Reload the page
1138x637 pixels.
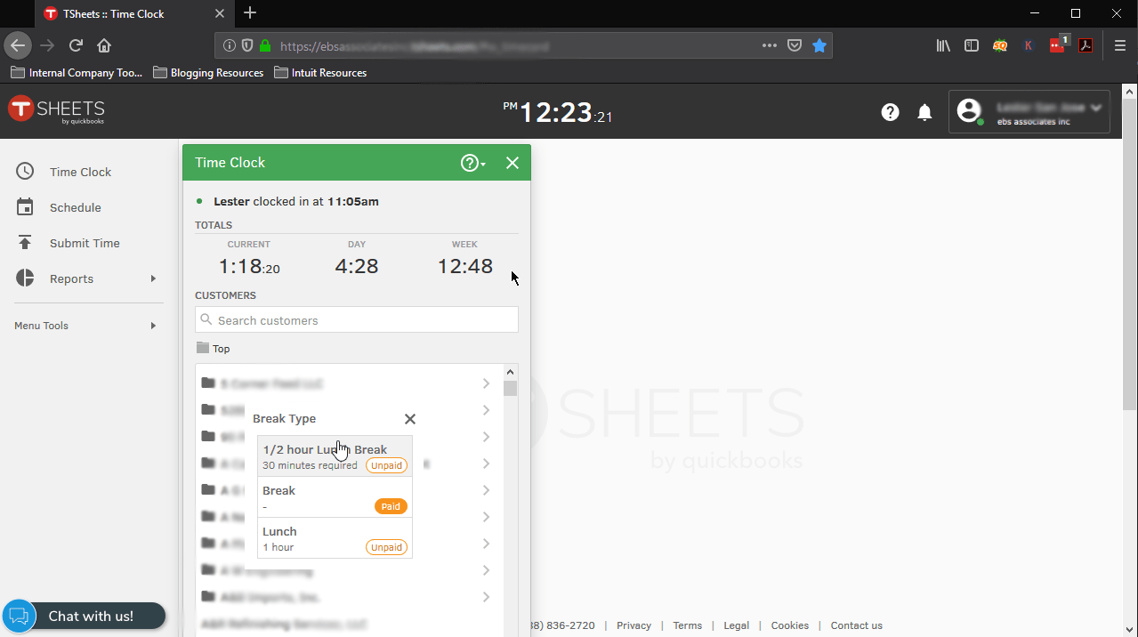tap(77, 45)
